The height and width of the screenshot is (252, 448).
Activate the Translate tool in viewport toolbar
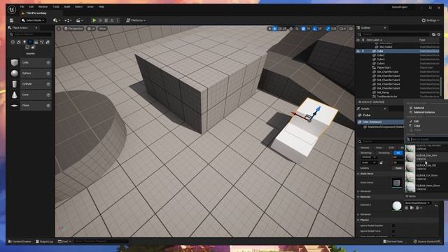274,29
